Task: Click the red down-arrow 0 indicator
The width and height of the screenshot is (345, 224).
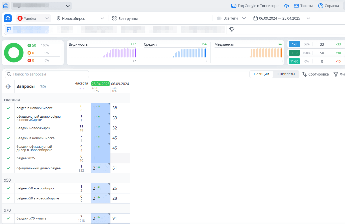Action: pyautogui.click(x=31, y=60)
